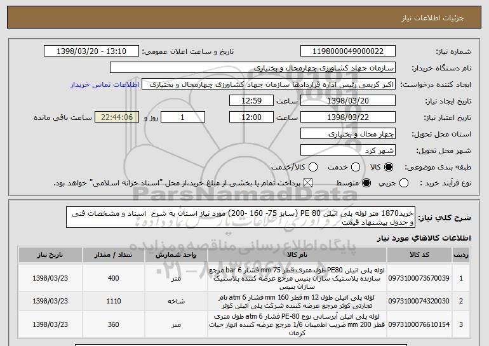This screenshot has height=346, width=489.
Task: Click the نام کالا column header
Action: pyautogui.click(x=297, y=255)
